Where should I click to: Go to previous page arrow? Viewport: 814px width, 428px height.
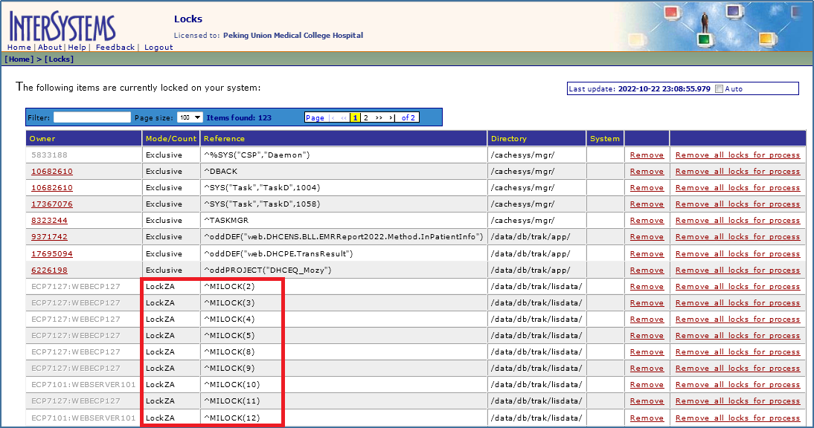[344, 117]
